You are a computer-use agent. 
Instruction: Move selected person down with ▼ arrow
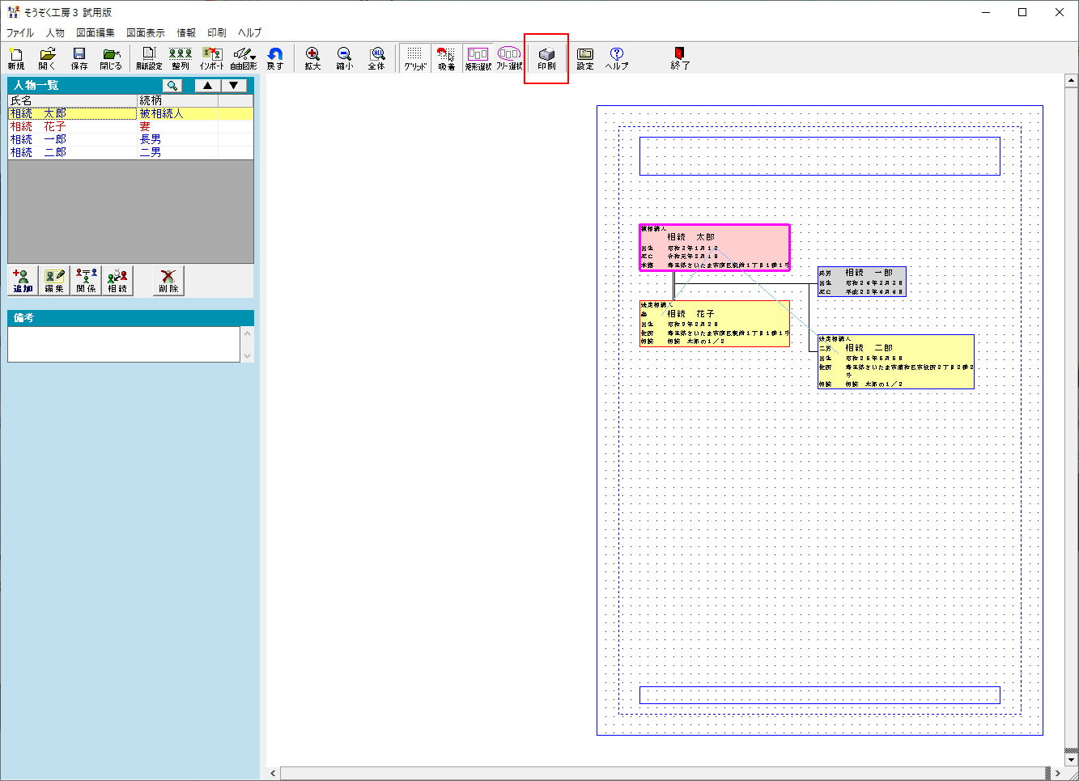[x=233, y=85]
